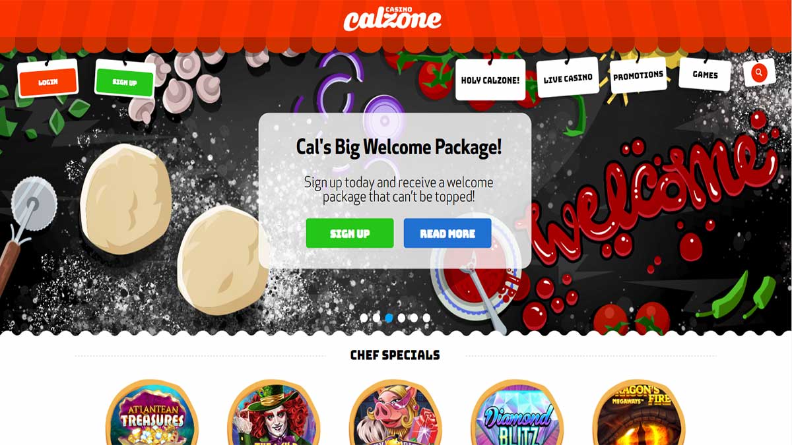
Task: Click the blue Read More button
Action: click(447, 233)
